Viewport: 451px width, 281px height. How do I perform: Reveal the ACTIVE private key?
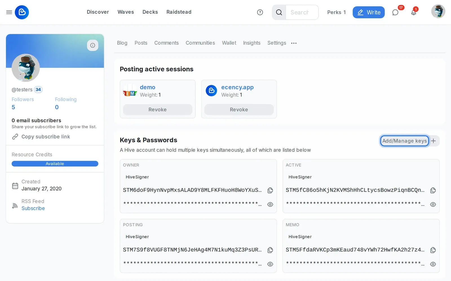(x=433, y=204)
